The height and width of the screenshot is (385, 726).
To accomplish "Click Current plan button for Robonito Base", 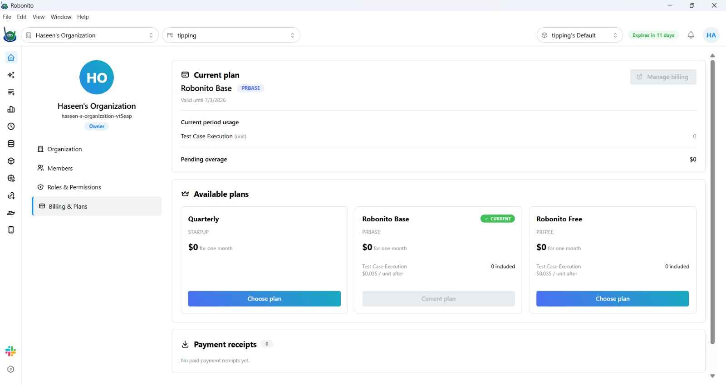I will 438,298.
